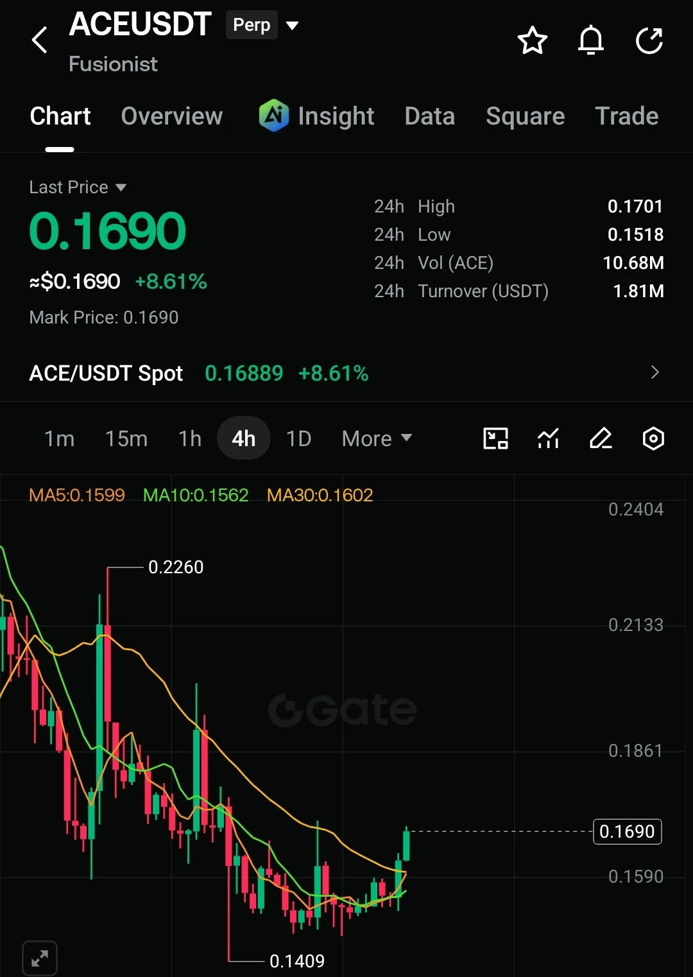This screenshot has width=693, height=977.
Task: Tap the 0.1409 low price marker
Action: click(x=297, y=961)
